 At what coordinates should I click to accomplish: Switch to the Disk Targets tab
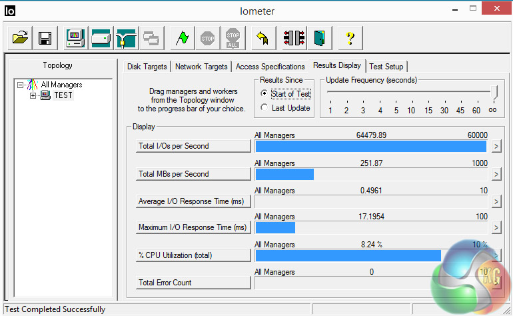[147, 67]
